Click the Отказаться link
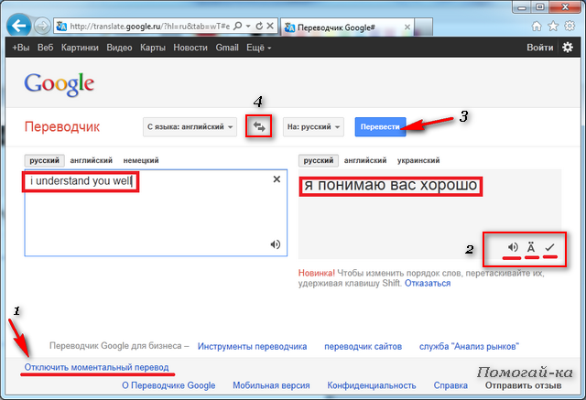Screen dimensions: 586x400 428,284
